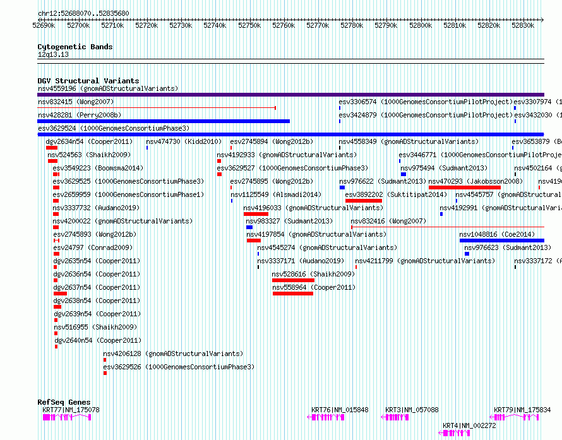
Task: Click nsv4196033 gnomAD variant label
Action: pos(313,208)
